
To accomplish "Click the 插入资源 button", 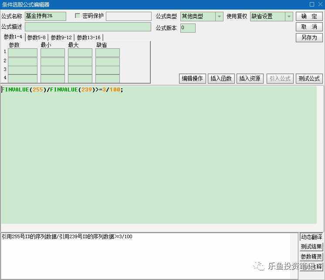I will [250, 78].
